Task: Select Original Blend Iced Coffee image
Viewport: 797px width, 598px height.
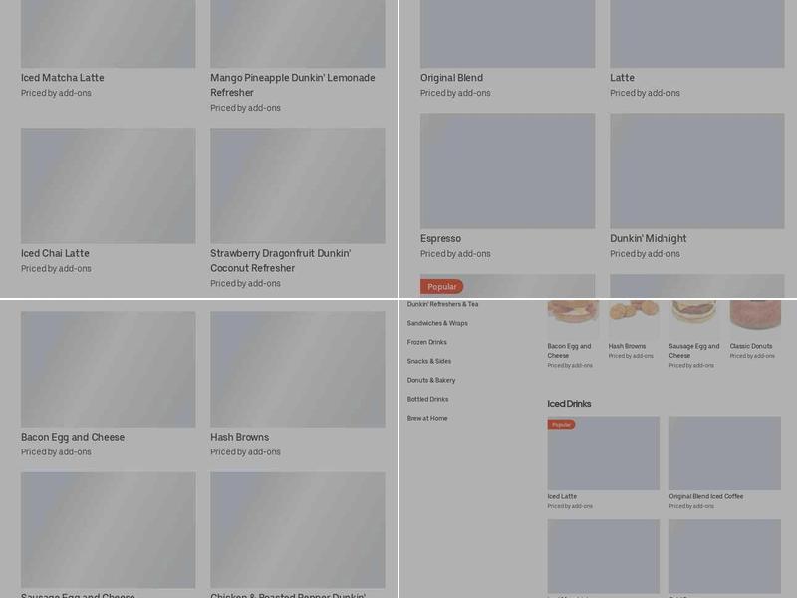Action: point(724,453)
